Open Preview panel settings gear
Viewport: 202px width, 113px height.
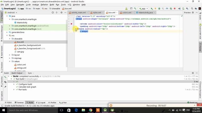[x=193, y=13]
